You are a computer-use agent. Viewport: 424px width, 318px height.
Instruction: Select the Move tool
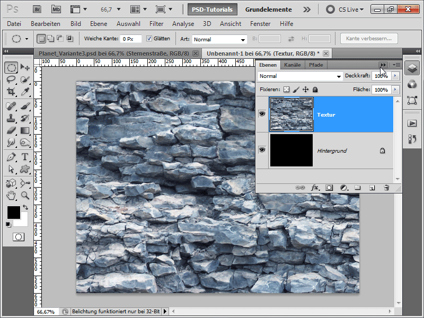click(25, 67)
